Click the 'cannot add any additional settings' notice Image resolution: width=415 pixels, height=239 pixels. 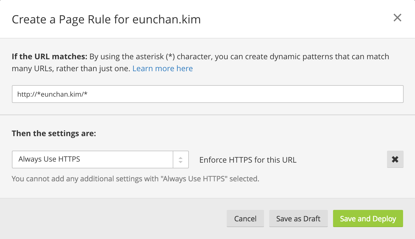[x=135, y=179]
